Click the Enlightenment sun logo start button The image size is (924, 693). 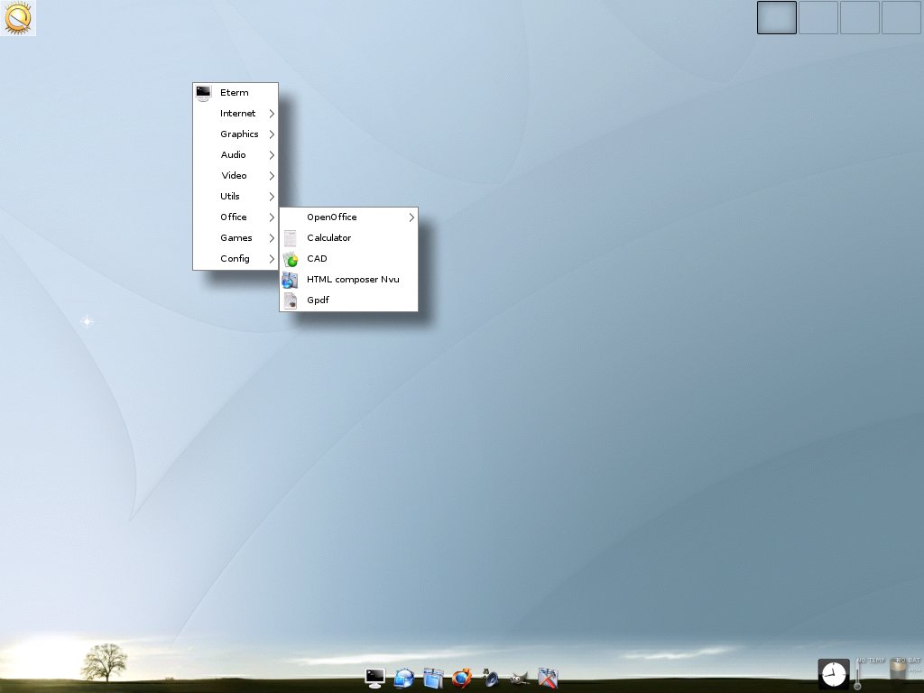point(18,18)
